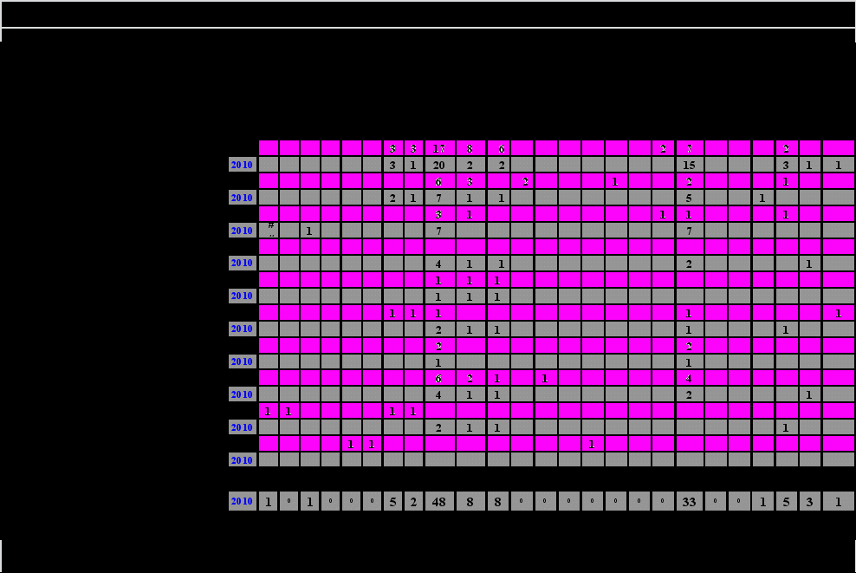Click the magenta cell showing 17
Screen dimensions: 856x573
coord(439,148)
